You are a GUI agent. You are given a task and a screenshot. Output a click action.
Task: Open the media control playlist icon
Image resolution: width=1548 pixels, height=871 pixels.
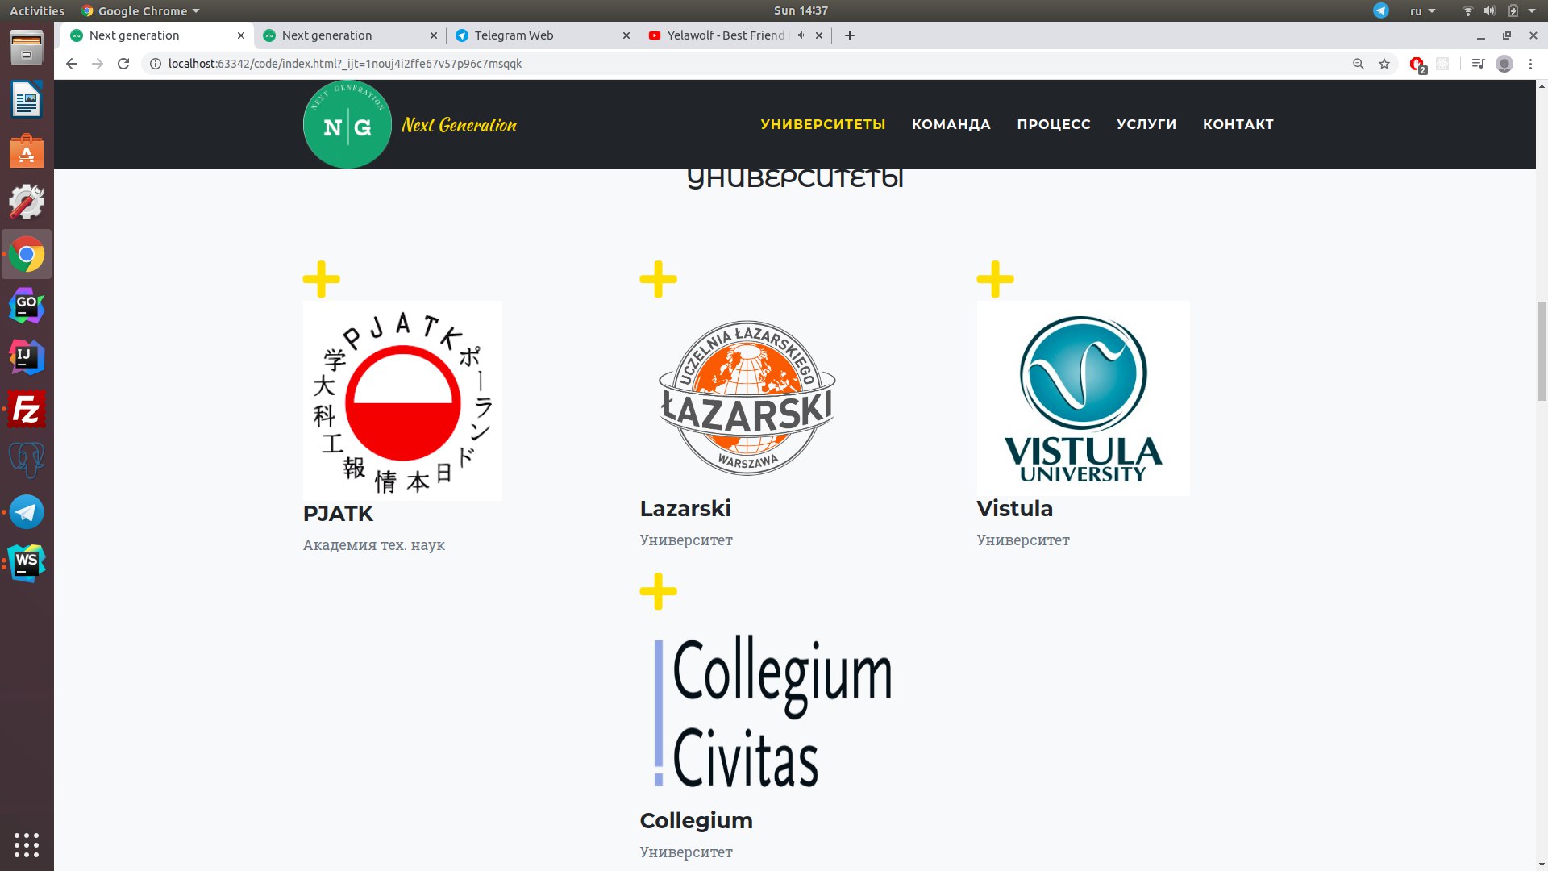click(x=1478, y=64)
